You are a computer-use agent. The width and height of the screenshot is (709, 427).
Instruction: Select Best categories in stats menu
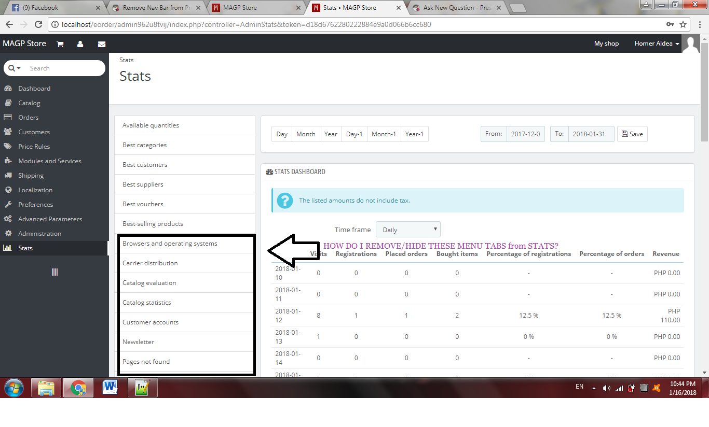[x=185, y=145]
